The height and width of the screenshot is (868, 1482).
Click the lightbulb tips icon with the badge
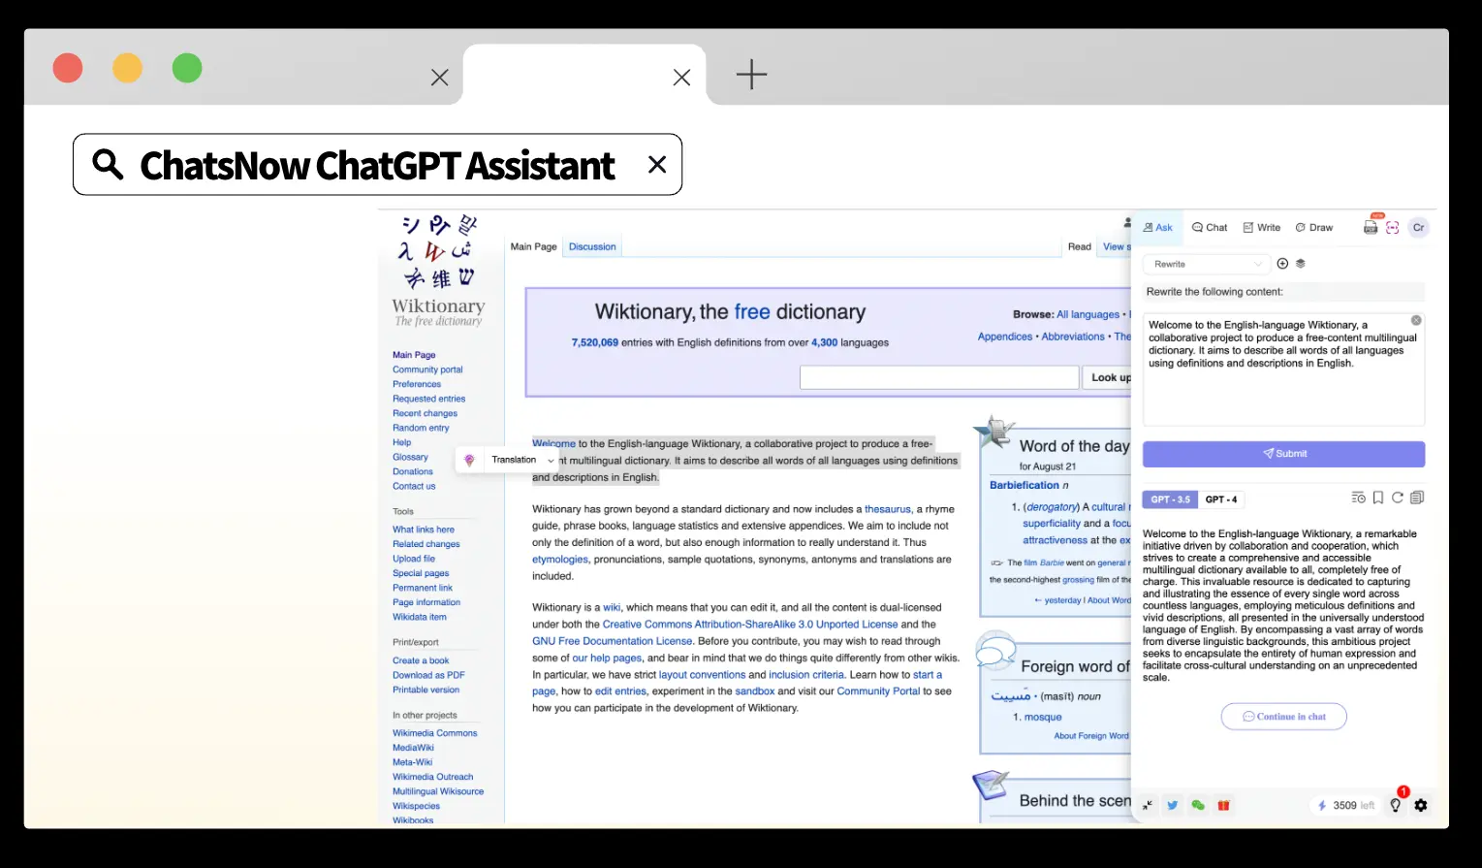[x=1396, y=805]
